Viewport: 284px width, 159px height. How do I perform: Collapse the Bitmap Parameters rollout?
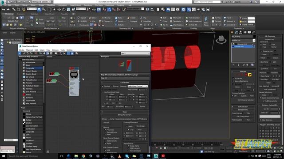coord(125,115)
